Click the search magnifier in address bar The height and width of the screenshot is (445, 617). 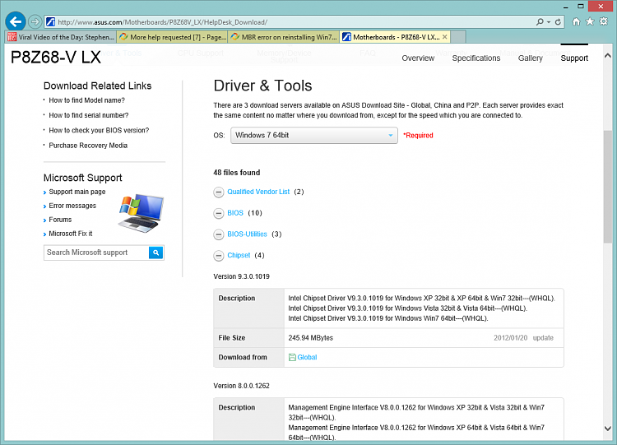click(540, 22)
